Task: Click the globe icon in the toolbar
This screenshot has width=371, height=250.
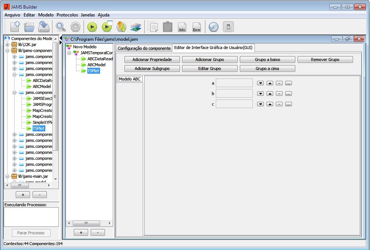Action: click(x=213, y=27)
